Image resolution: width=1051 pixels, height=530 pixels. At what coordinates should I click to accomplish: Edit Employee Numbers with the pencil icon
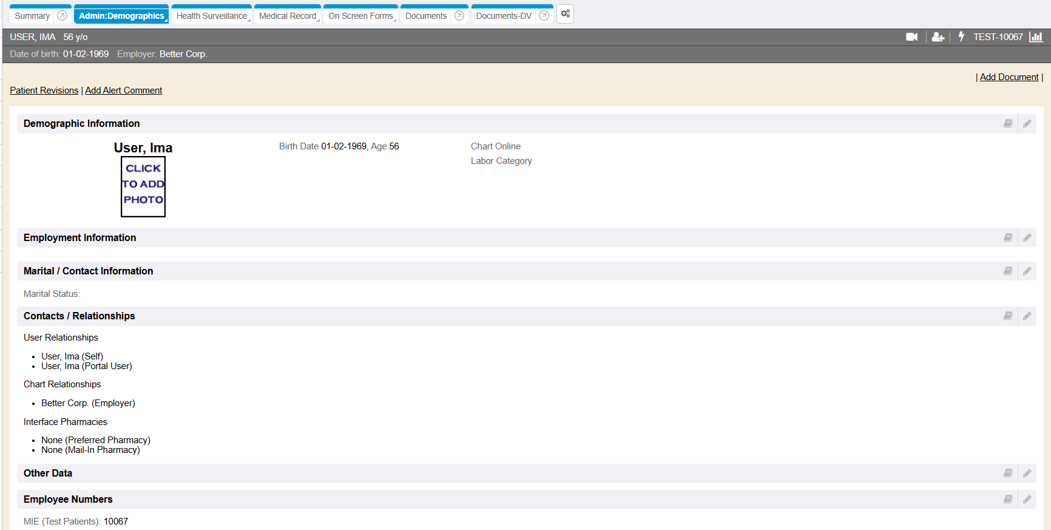click(1027, 500)
